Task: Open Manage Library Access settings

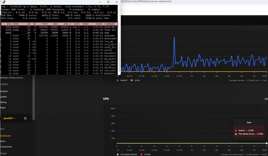Action: coord(12,78)
